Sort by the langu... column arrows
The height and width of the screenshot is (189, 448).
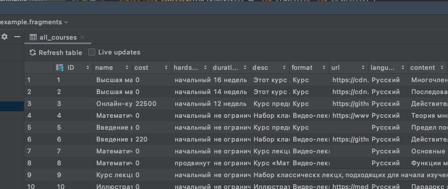point(402,68)
